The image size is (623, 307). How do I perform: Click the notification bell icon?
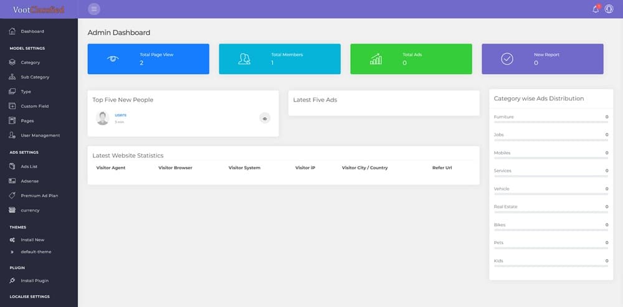(596, 9)
